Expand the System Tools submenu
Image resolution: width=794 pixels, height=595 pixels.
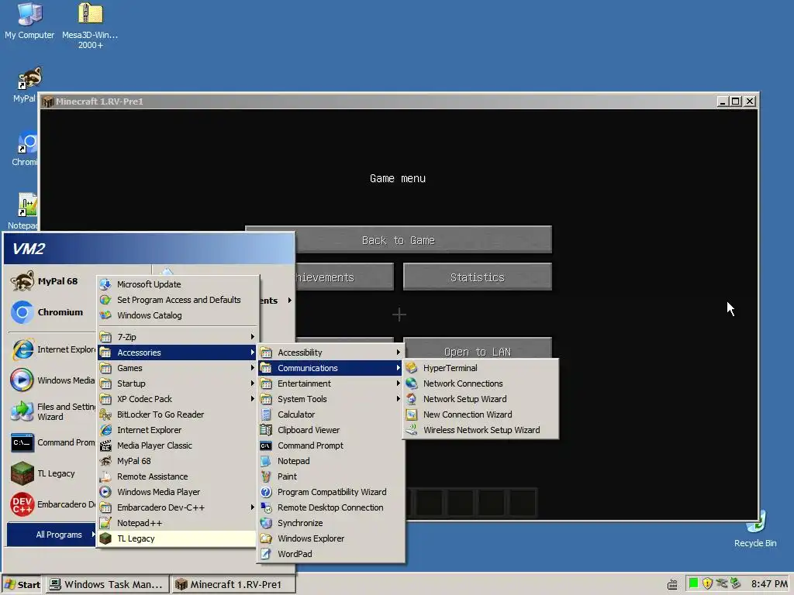[x=330, y=399]
